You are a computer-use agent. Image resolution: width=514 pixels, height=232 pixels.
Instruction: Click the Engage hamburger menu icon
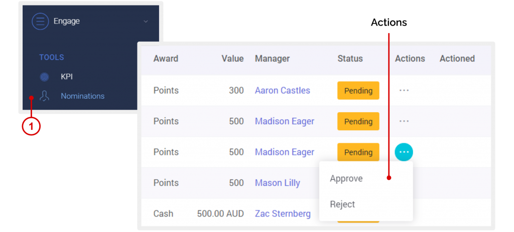point(40,21)
